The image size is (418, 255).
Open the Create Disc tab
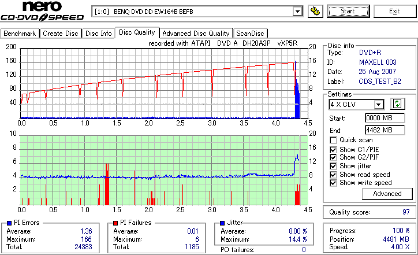coord(61,34)
